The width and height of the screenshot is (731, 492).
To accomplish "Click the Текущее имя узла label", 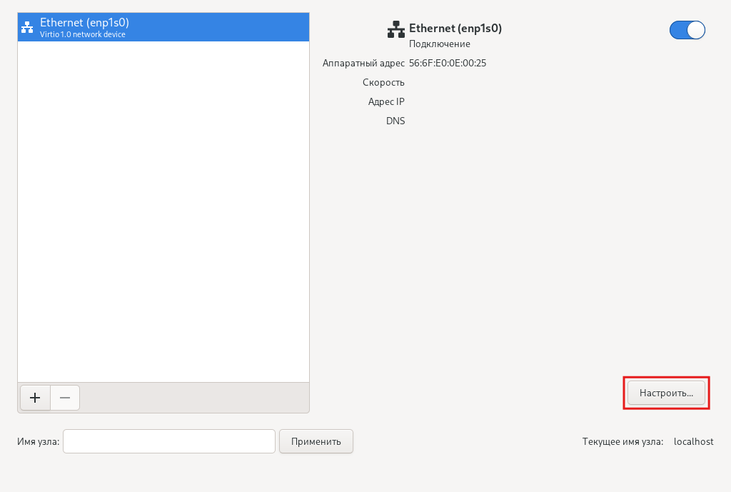I will (622, 441).
